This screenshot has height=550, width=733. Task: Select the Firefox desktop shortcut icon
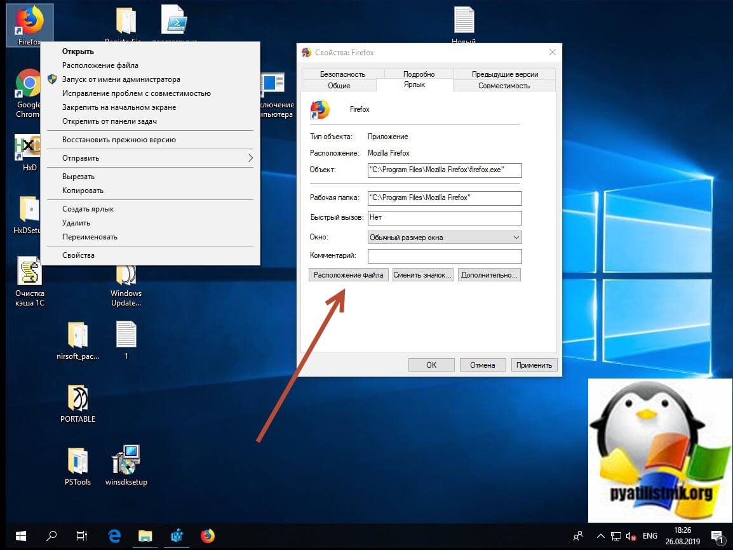(29, 25)
